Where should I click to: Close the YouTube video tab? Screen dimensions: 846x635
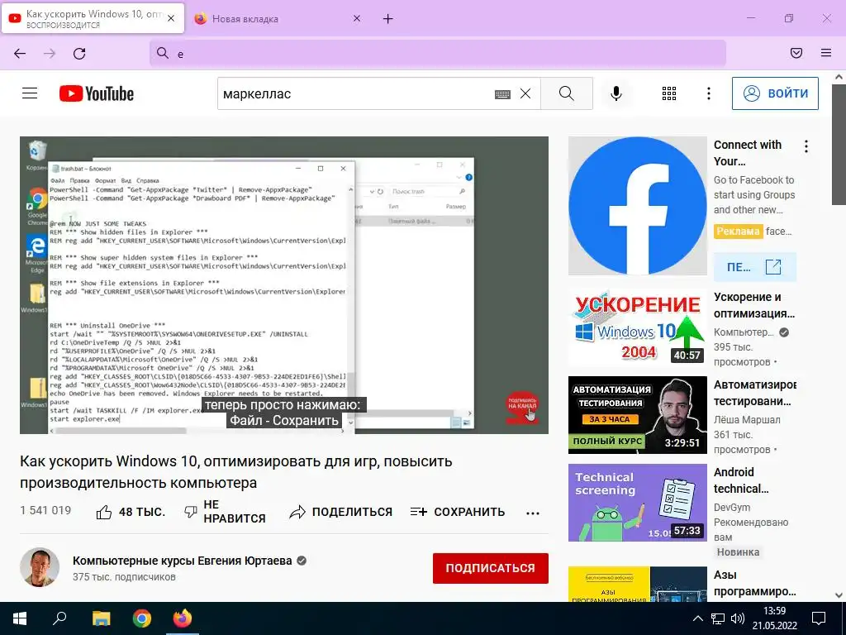pyautogui.click(x=171, y=18)
